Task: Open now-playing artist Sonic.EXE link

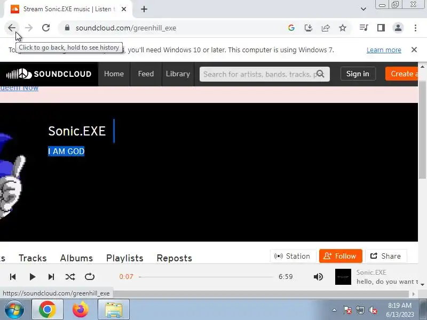Action: coord(371,273)
